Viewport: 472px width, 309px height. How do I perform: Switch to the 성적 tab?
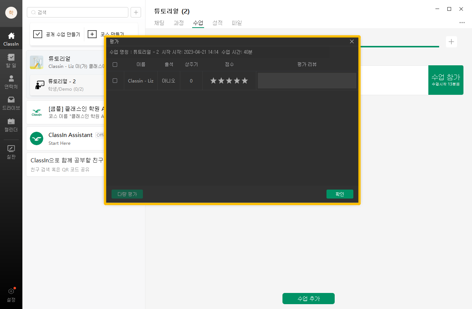tap(218, 23)
